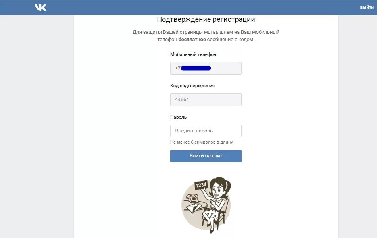Image resolution: width=377 pixels, height=238 pixels.
Task: Click the password length hint text
Action: point(202,142)
